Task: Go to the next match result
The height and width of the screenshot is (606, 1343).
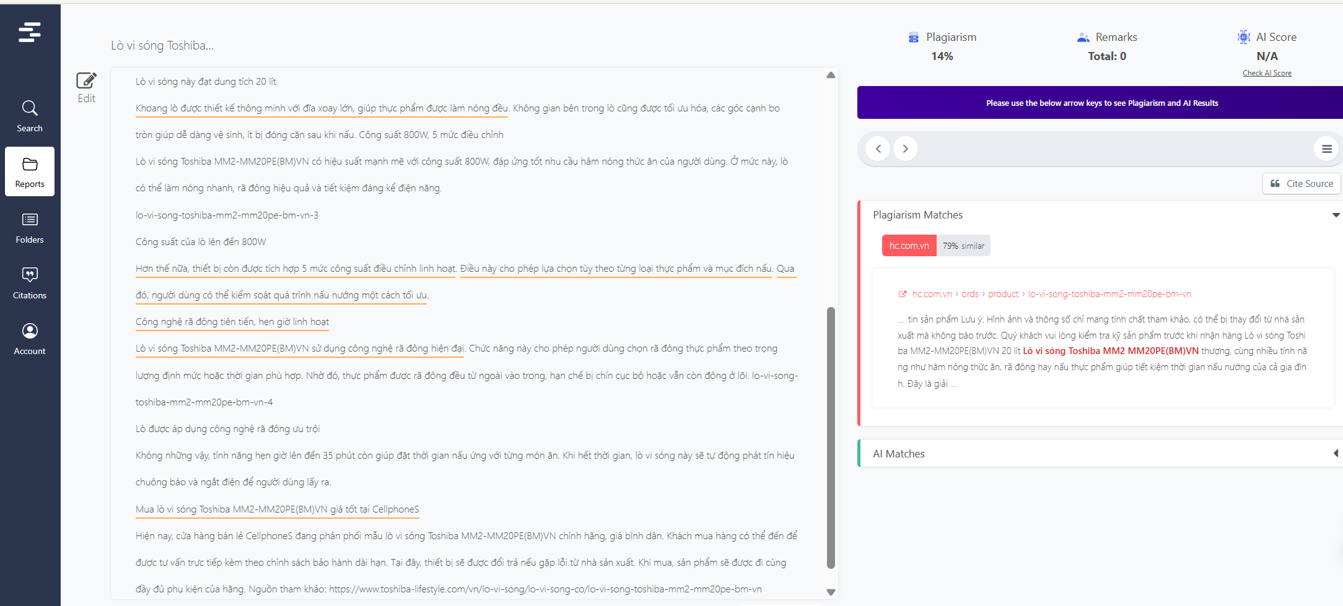Action: [905, 149]
